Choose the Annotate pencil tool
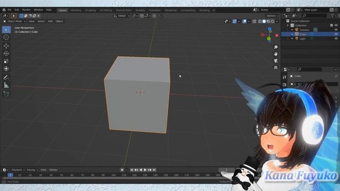This screenshot has width=340, height=191. point(6,77)
